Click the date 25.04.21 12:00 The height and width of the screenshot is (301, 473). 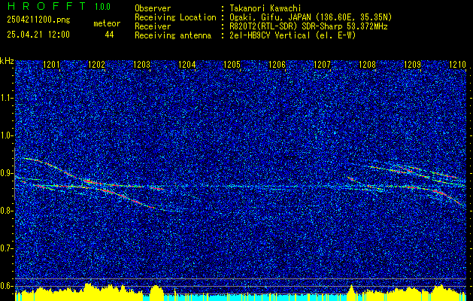point(38,35)
